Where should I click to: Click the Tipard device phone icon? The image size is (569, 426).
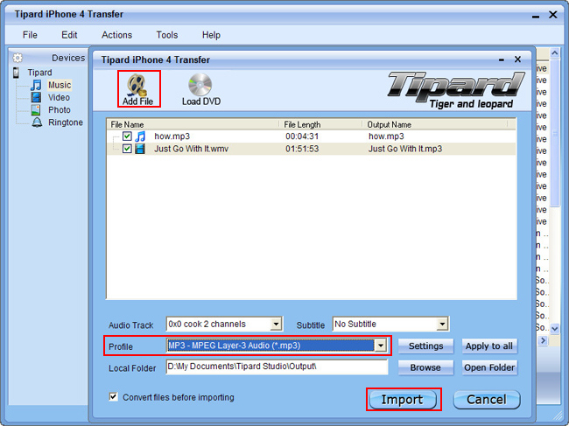coord(16,73)
